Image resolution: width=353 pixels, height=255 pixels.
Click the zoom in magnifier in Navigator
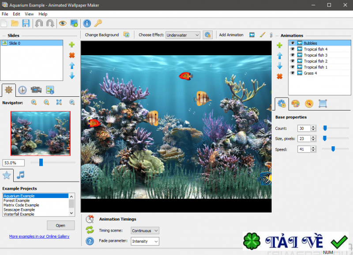[x=34, y=103]
